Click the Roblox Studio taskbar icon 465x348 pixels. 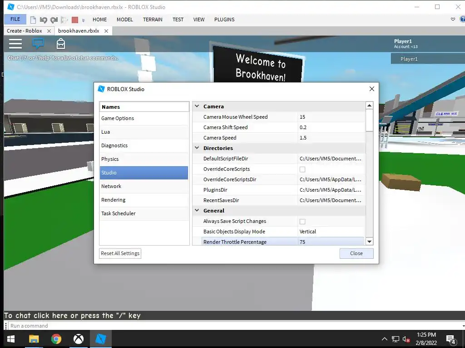coord(101,339)
